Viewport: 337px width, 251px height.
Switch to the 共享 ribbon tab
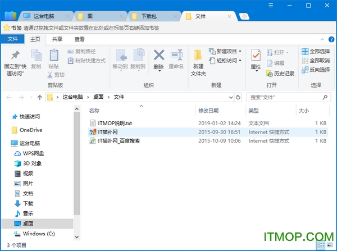click(x=57, y=39)
